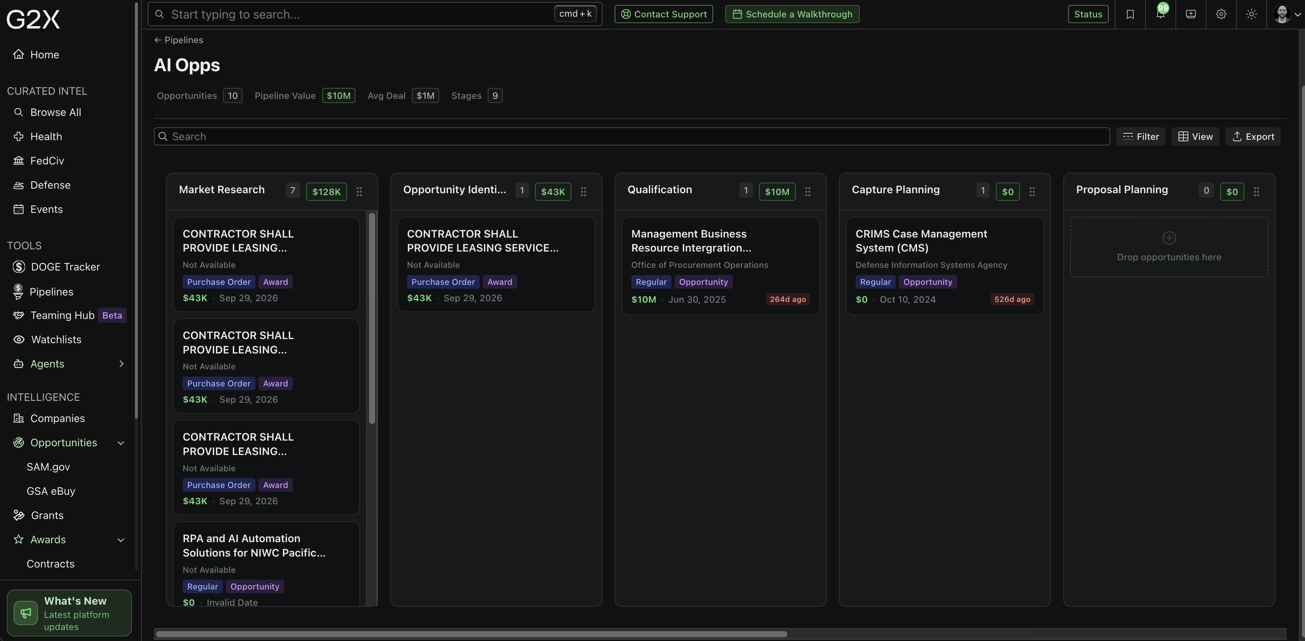
Task: Click the Pipeline Value $10M badge
Action: [338, 96]
